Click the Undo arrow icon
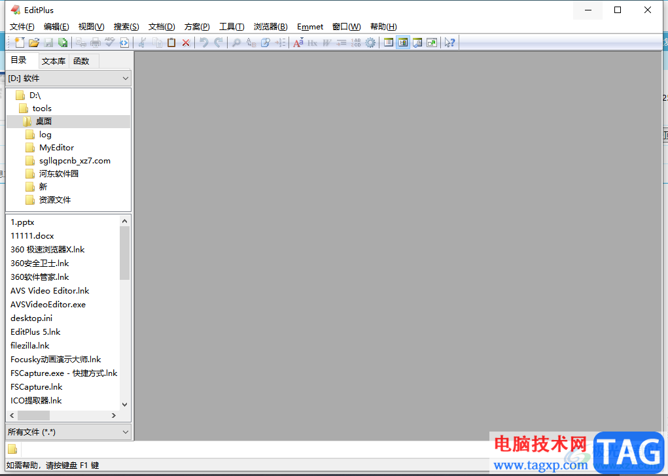This screenshot has height=476, width=668. tap(204, 42)
